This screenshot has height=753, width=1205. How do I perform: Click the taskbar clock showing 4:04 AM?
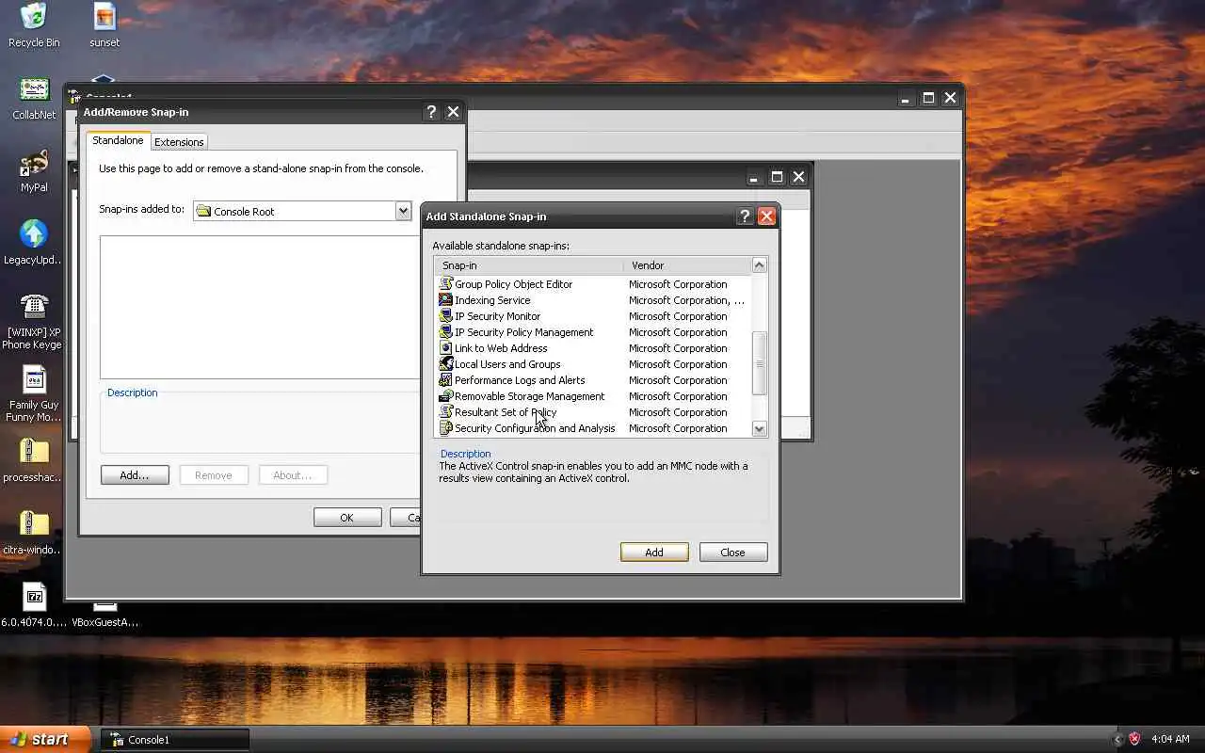pos(1170,739)
